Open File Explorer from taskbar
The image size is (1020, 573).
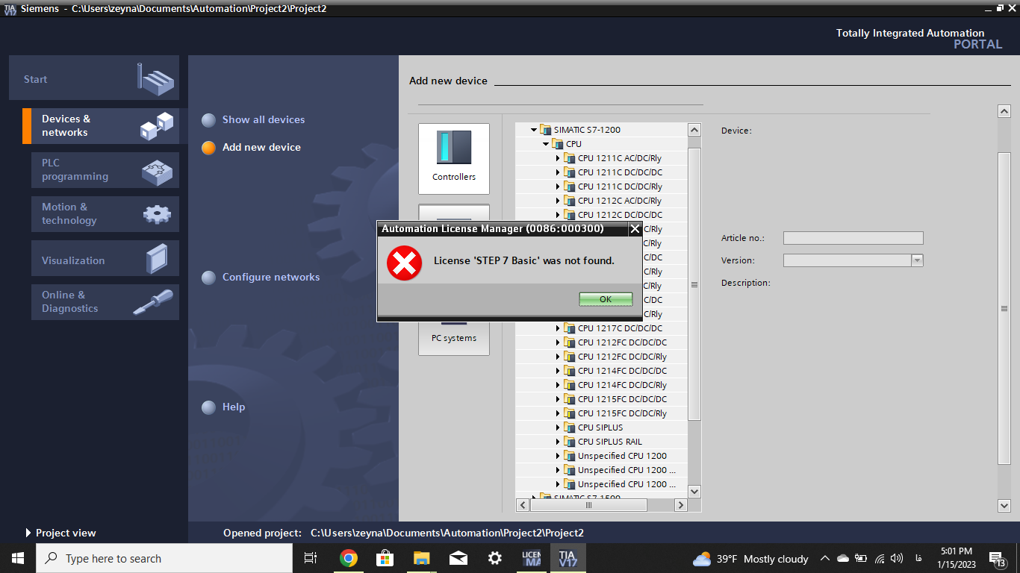pyautogui.click(x=421, y=558)
